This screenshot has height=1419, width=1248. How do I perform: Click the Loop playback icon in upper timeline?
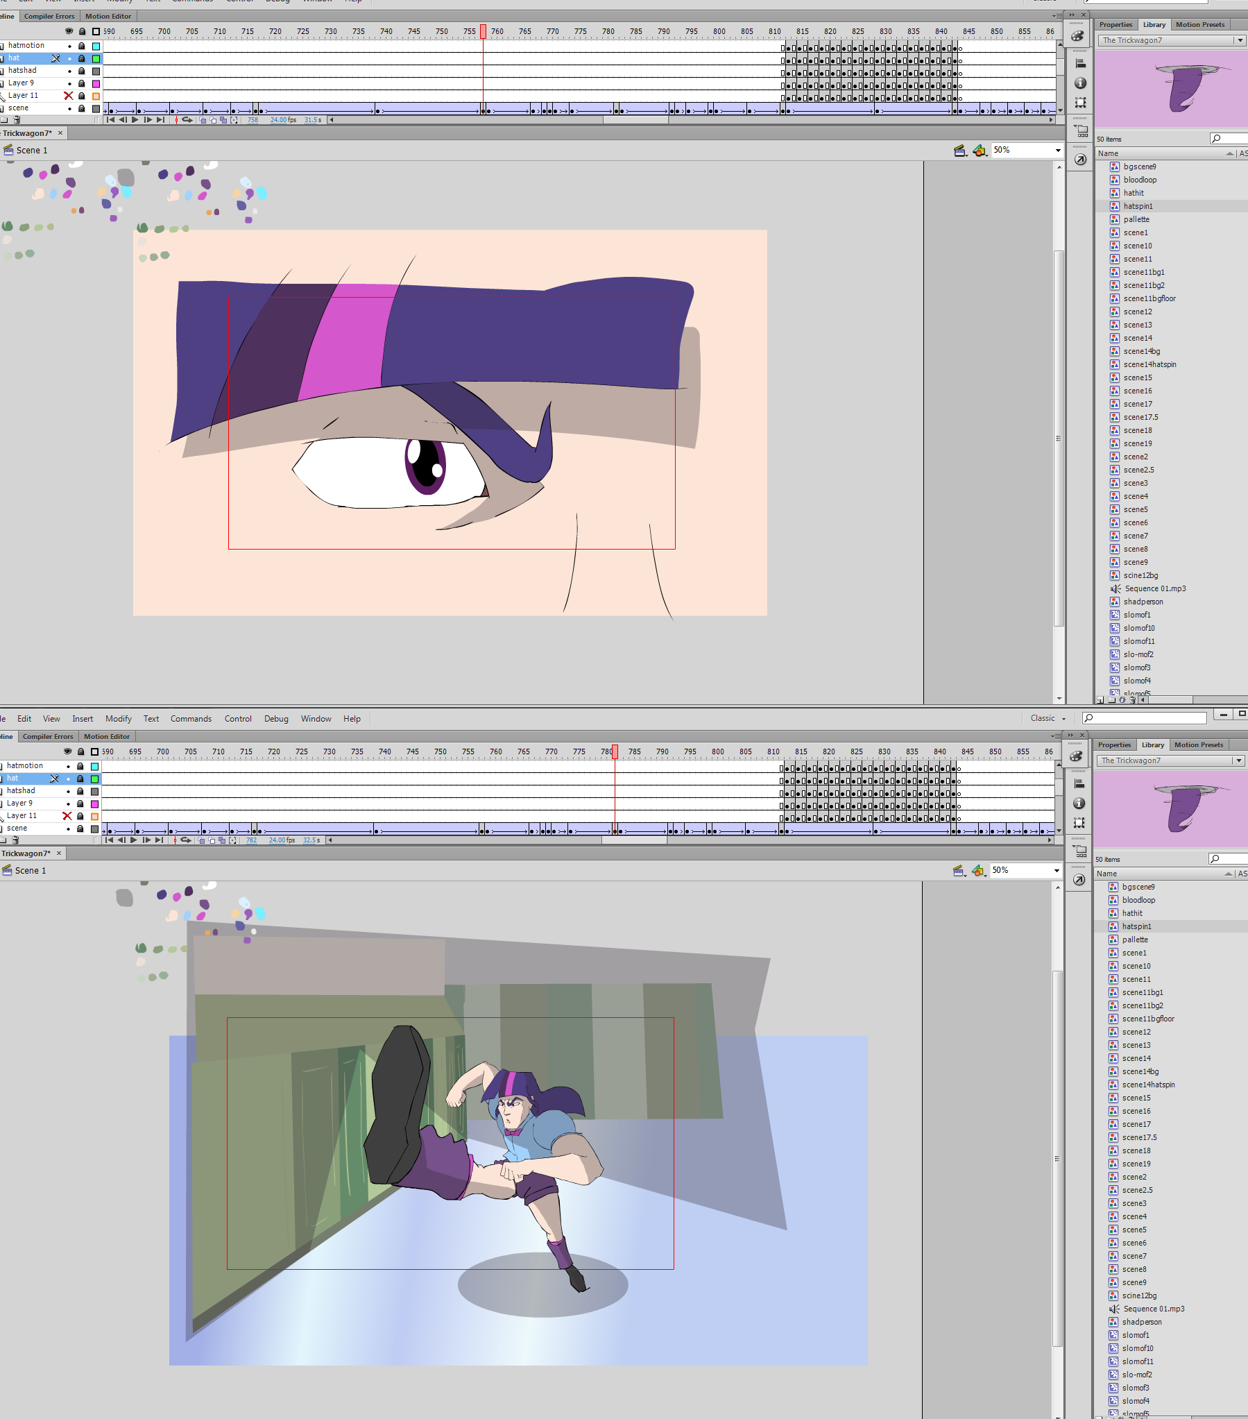coord(187,120)
